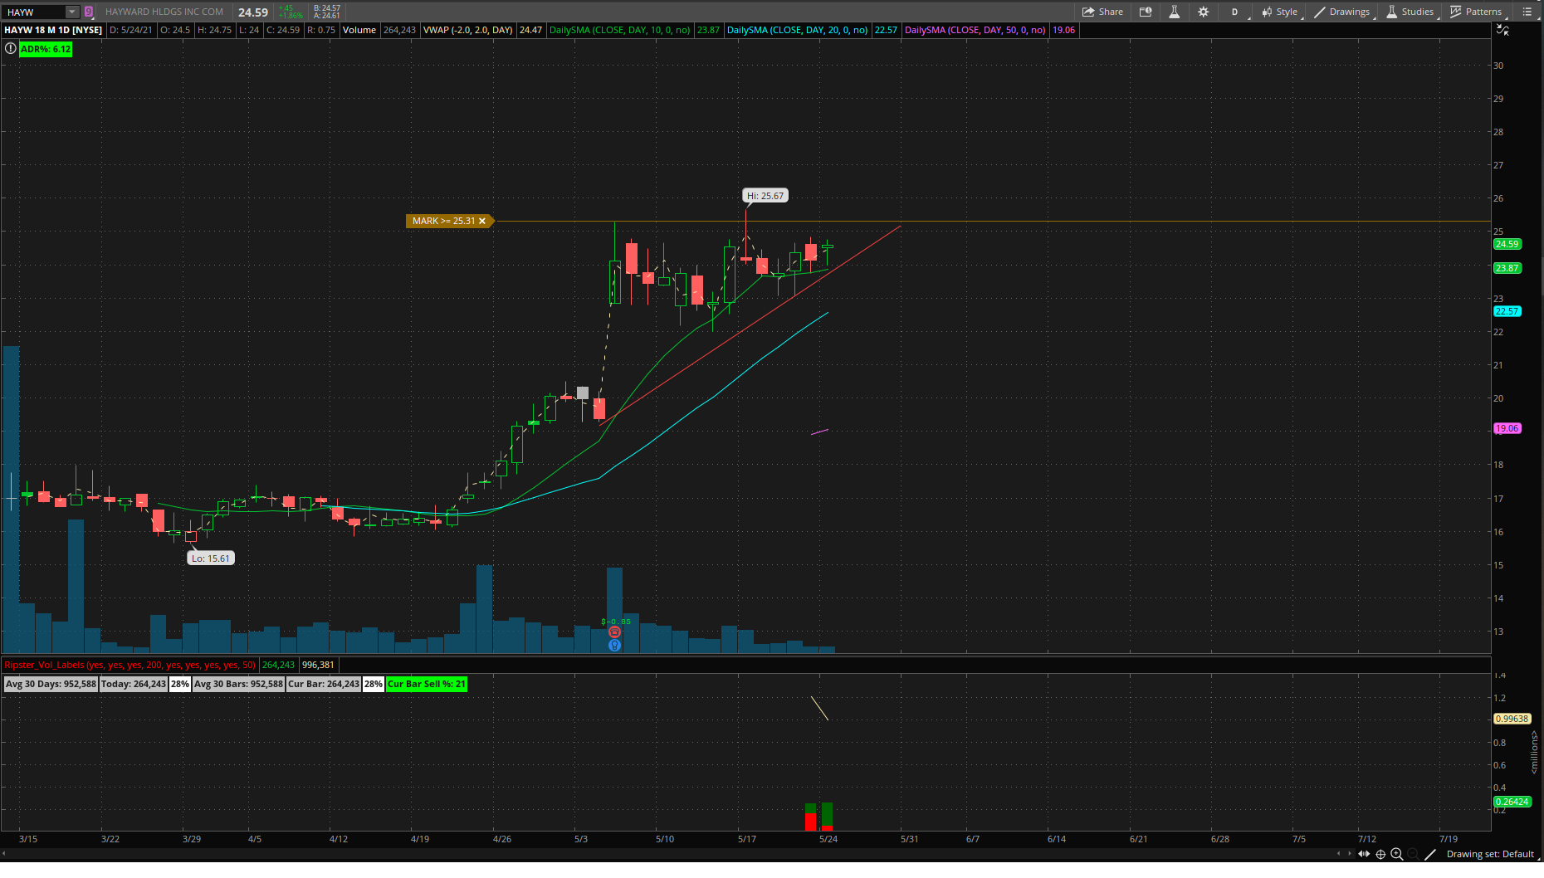
Task: Expand the Drawing set: Default selector
Action: click(1490, 854)
